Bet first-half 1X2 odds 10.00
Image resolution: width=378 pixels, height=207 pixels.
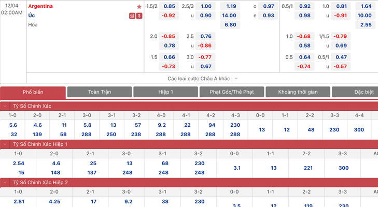coord(366,16)
